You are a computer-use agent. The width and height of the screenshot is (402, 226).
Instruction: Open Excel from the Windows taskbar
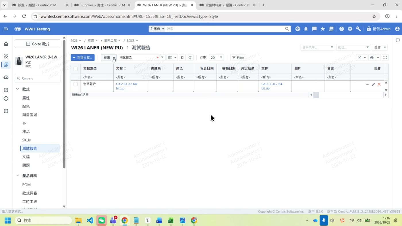coord(171,220)
